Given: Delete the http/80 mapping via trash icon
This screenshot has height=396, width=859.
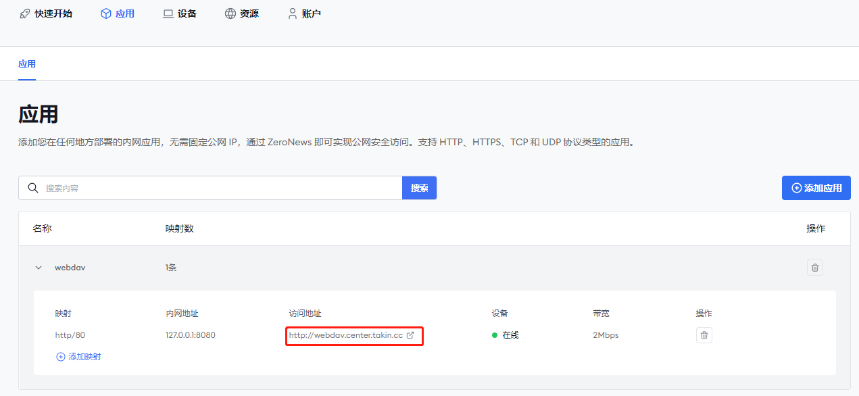Looking at the screenshot, I should [704, 335].
